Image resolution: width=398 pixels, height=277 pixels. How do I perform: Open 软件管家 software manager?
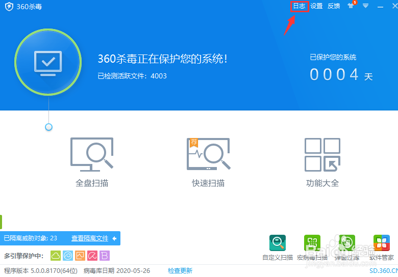382,247
